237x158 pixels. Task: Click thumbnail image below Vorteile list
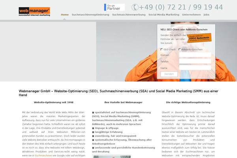111,156
